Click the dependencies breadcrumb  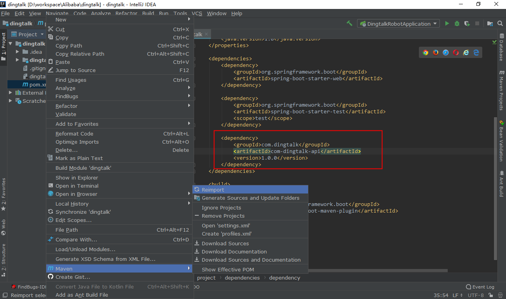pos(242,278)
